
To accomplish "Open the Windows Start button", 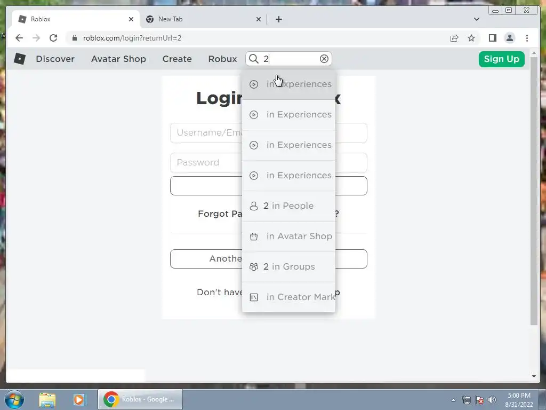I will 14,399.
